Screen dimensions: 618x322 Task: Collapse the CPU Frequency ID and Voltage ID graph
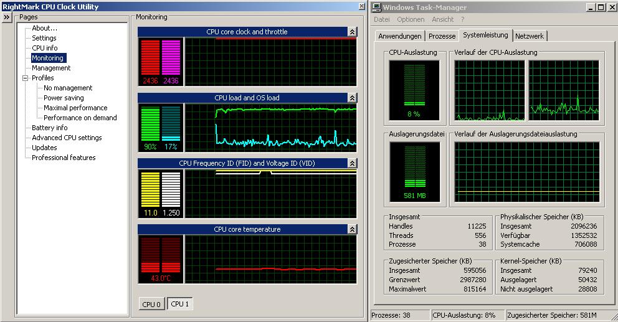click(353, 163)
